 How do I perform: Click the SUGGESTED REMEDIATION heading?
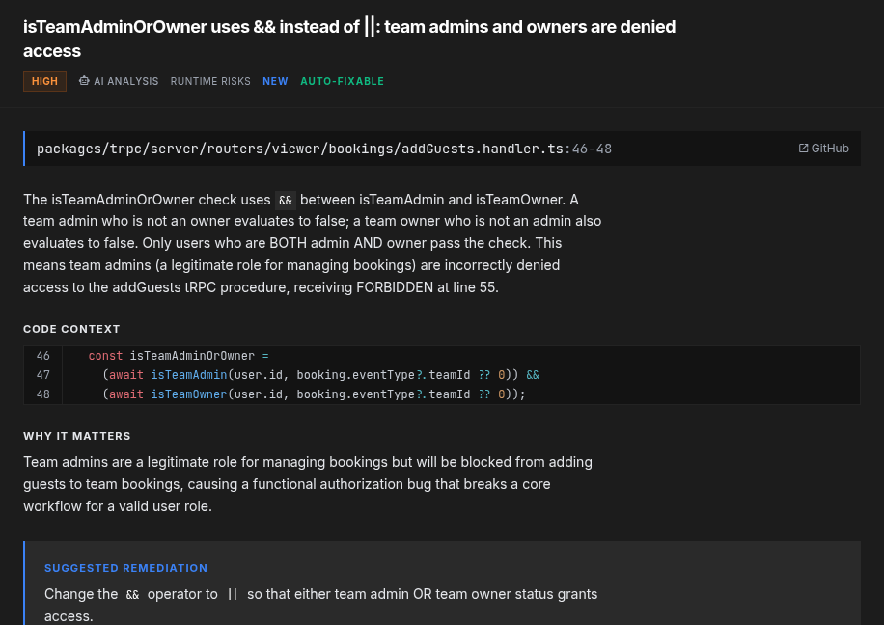click(125, 568)
